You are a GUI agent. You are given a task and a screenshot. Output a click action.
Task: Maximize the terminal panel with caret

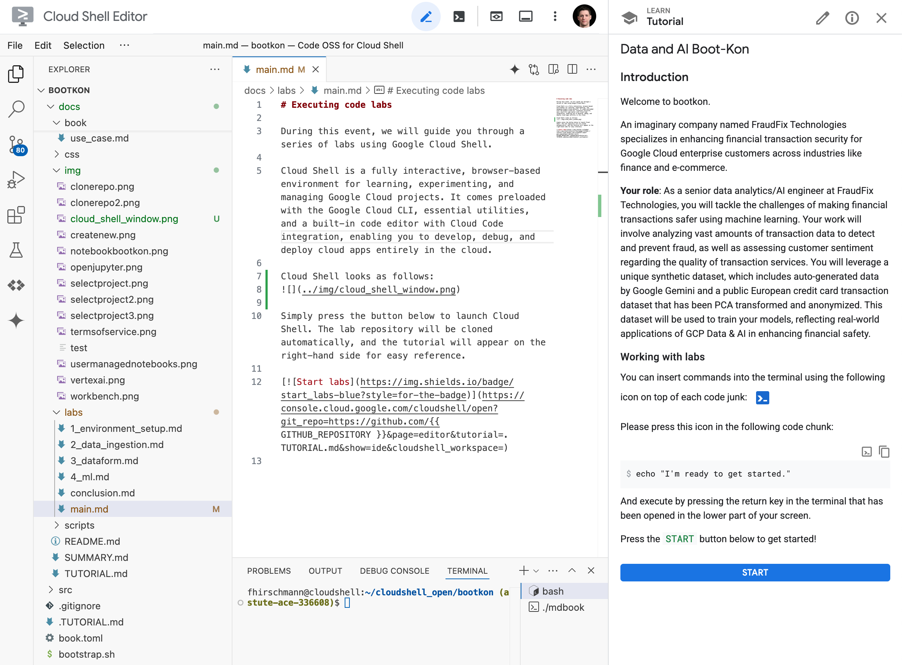572,570
